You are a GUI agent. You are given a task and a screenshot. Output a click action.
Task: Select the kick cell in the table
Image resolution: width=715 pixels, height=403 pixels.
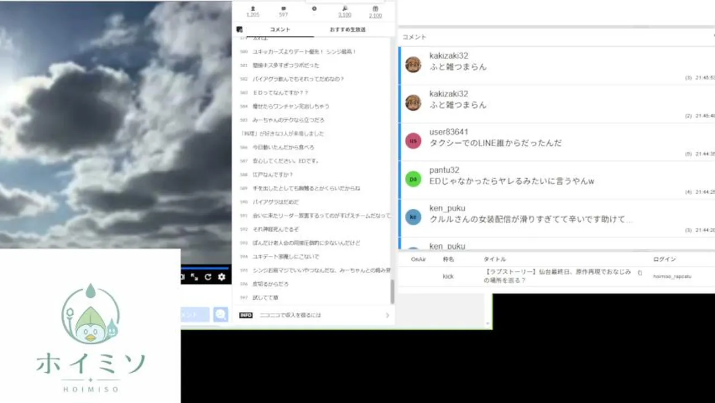click(448, 276)
